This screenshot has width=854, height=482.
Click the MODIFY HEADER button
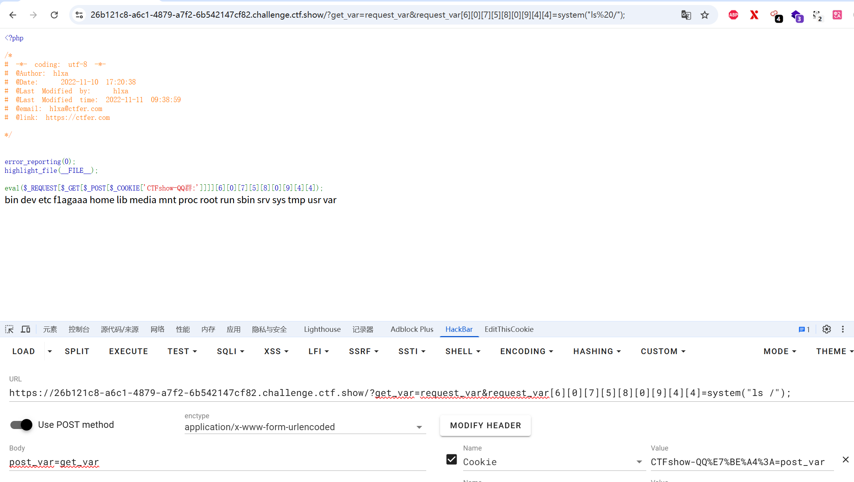click(x=485, y=426)
